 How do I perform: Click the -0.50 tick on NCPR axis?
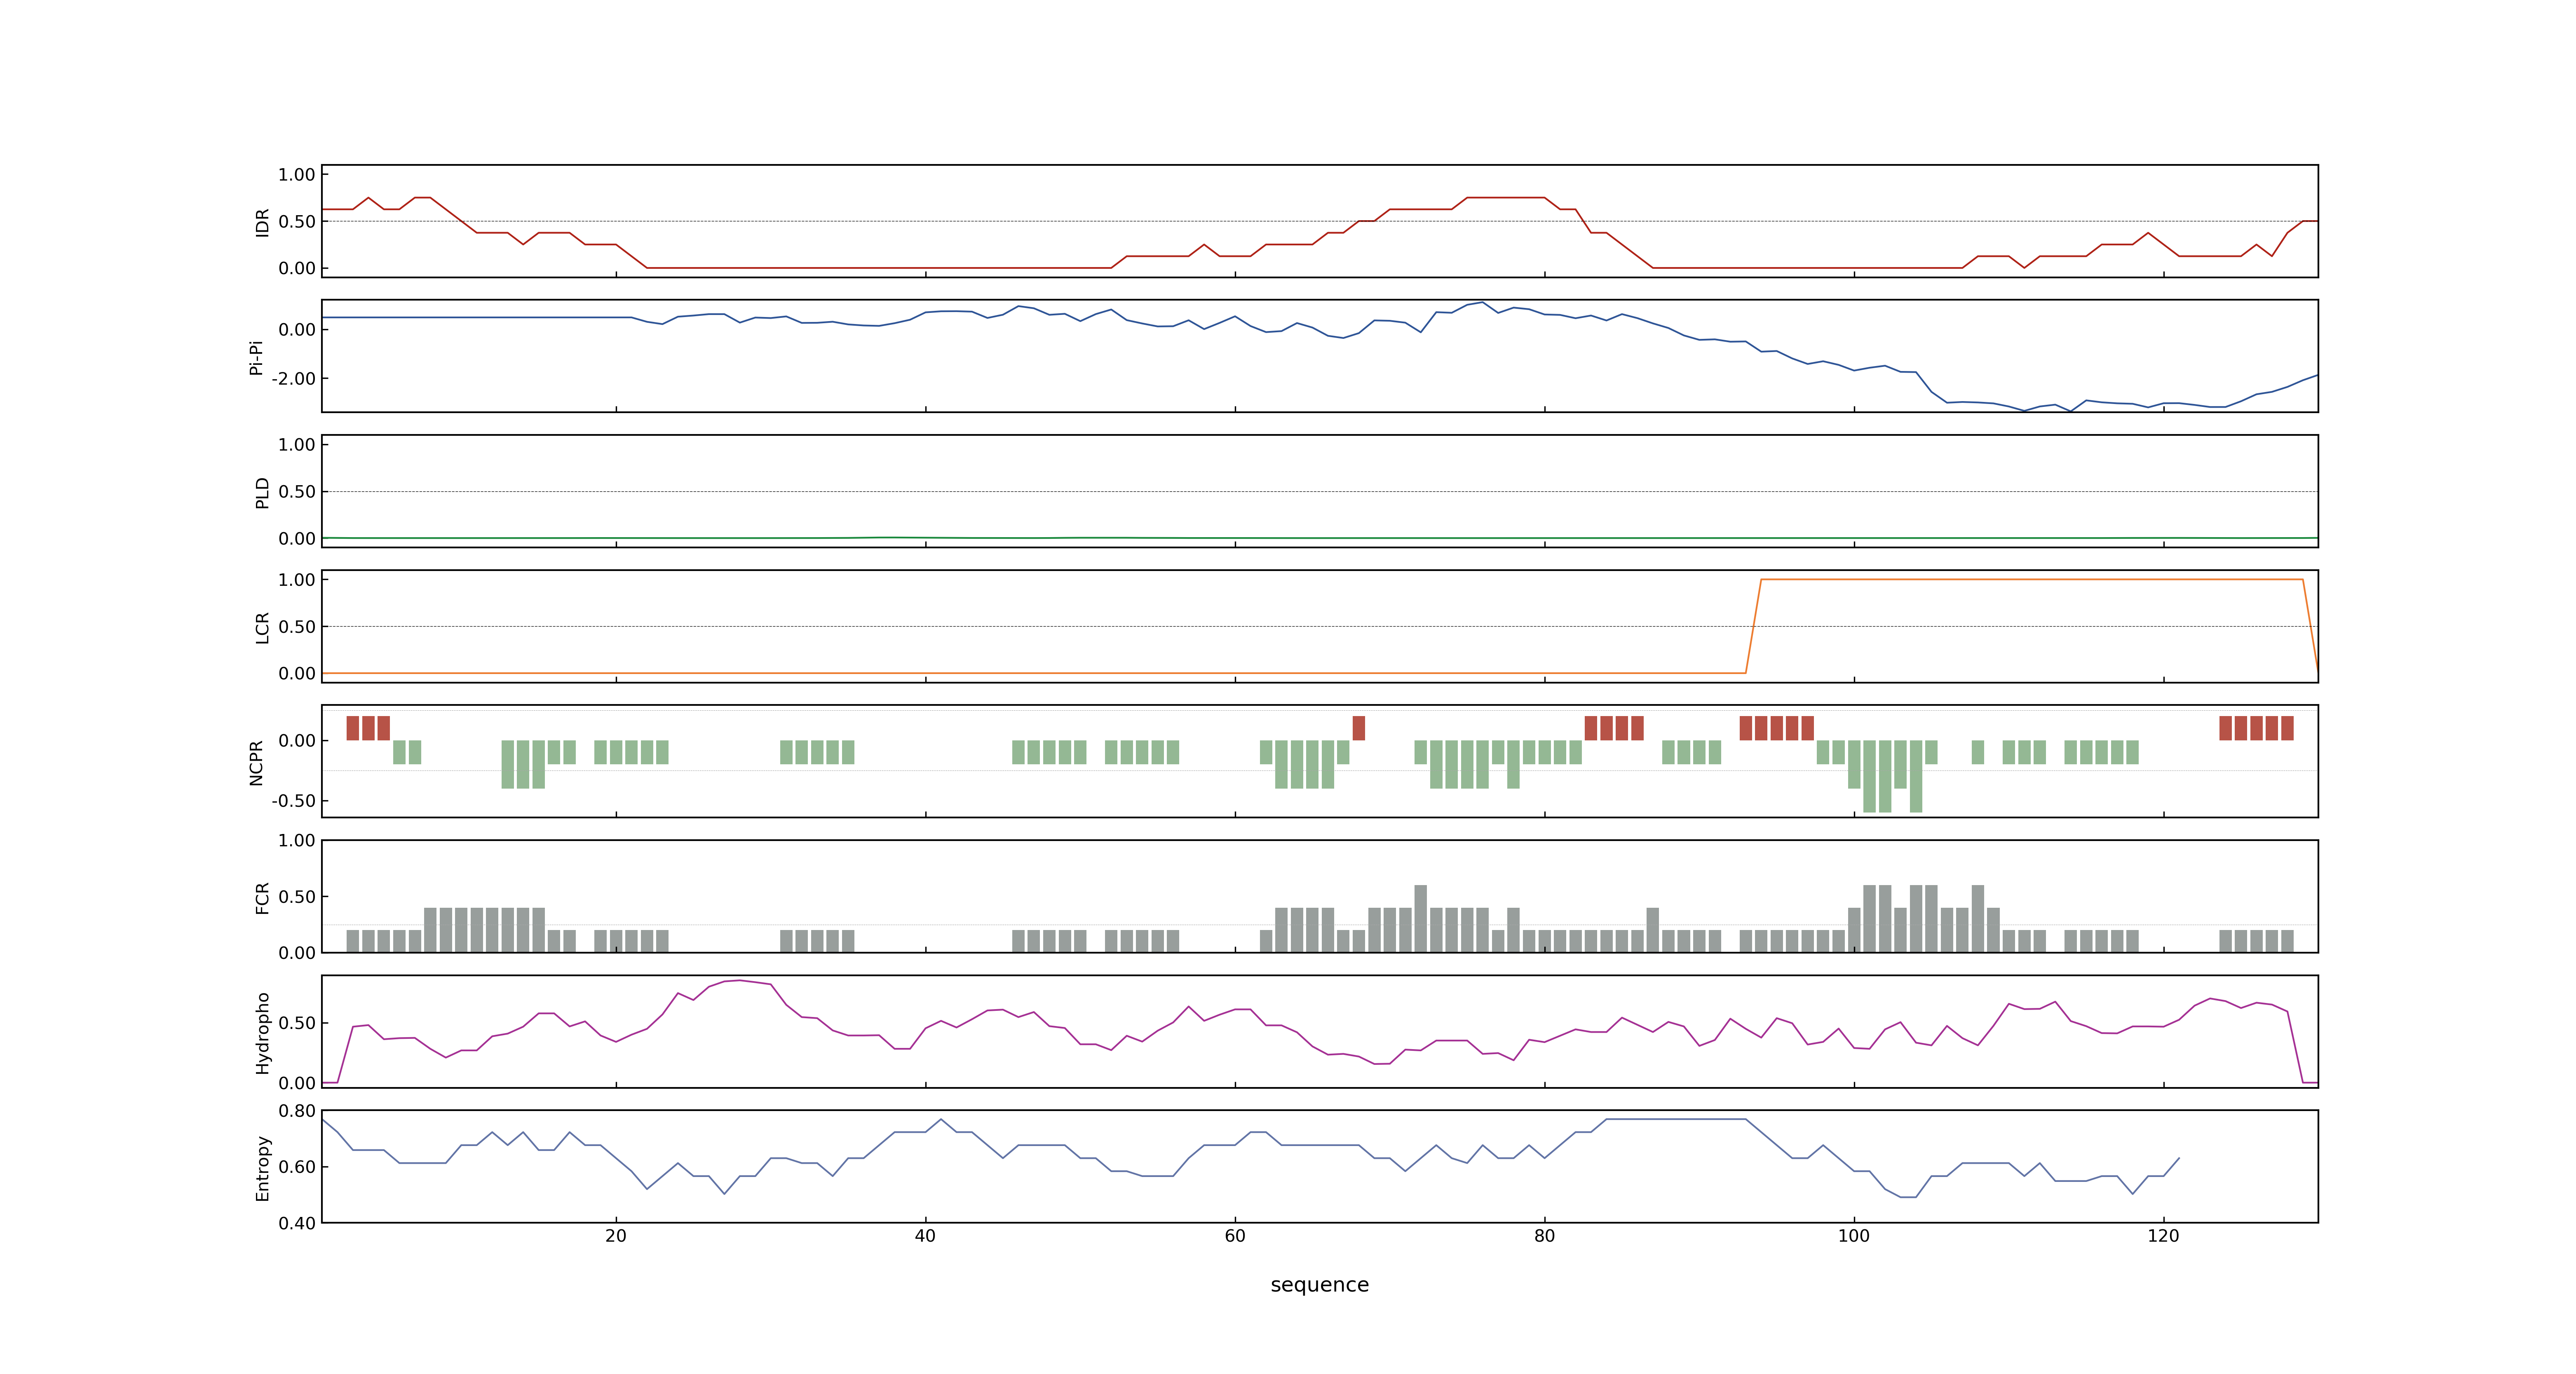(293, 801)
